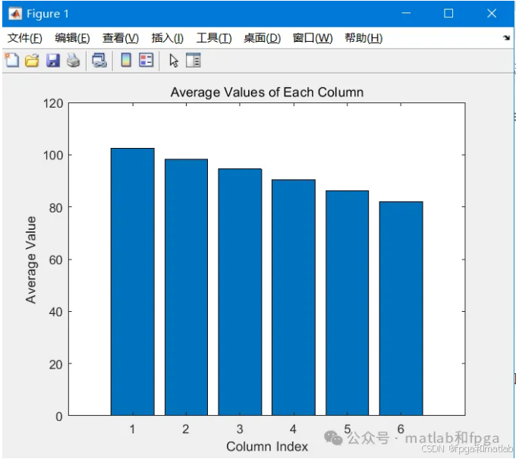Insert Legend using the toolbar icon
This screenshot has height=459, width=519.
pos(146,60)
